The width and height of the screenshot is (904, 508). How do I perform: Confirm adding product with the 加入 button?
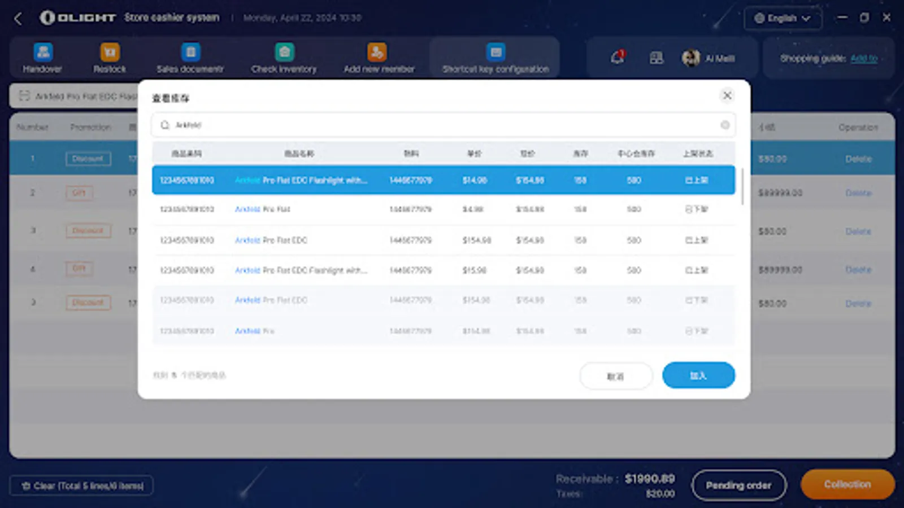pos(698,375)
